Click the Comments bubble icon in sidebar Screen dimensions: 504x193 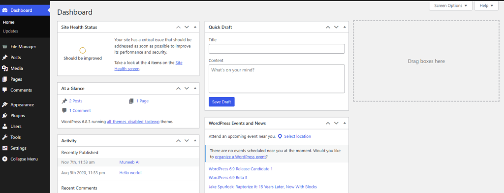coord(5,90)
